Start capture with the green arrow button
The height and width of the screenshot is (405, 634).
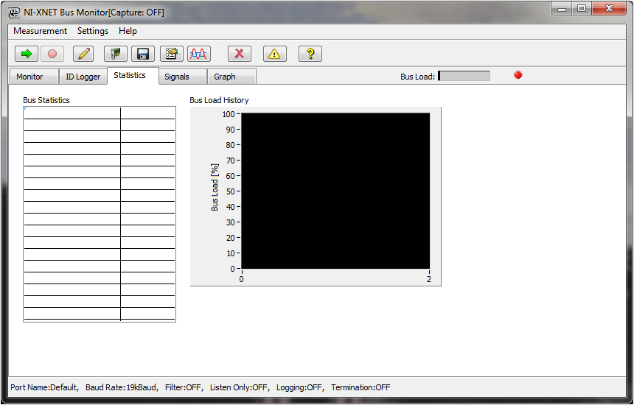tap(27, 54)
